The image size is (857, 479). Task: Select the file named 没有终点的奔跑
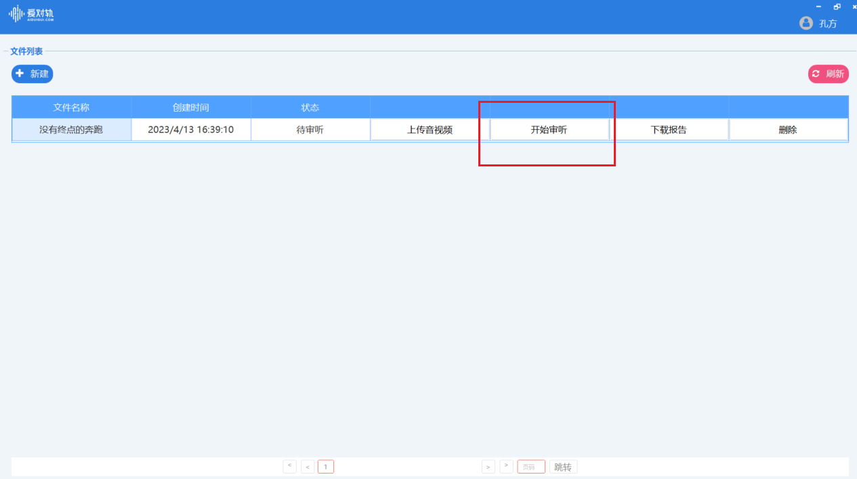click(x=70, y=129)
